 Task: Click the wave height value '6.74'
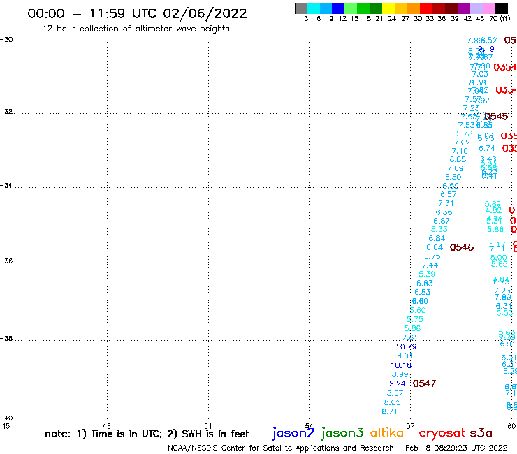(487, 148)
